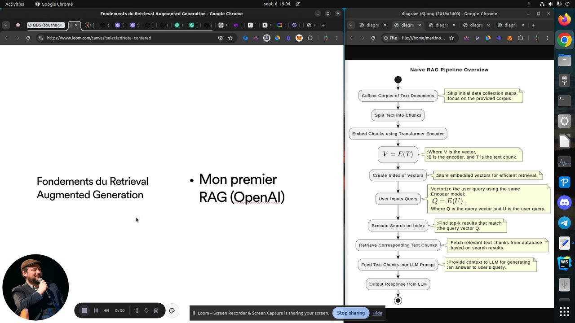Pause the Loom recording
575x323 pixels.
point(96,310)
